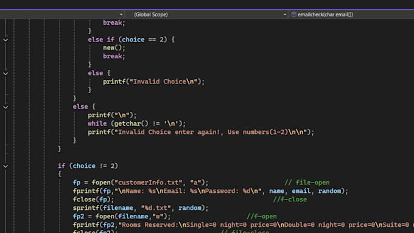Collapse else block above printf("\n")
Image resolution: width=414 pixels, height=233 pixels.
pos(5,107)
